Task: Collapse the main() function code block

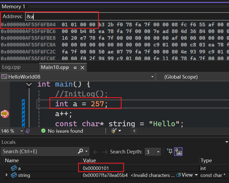Action: [29, 84]
